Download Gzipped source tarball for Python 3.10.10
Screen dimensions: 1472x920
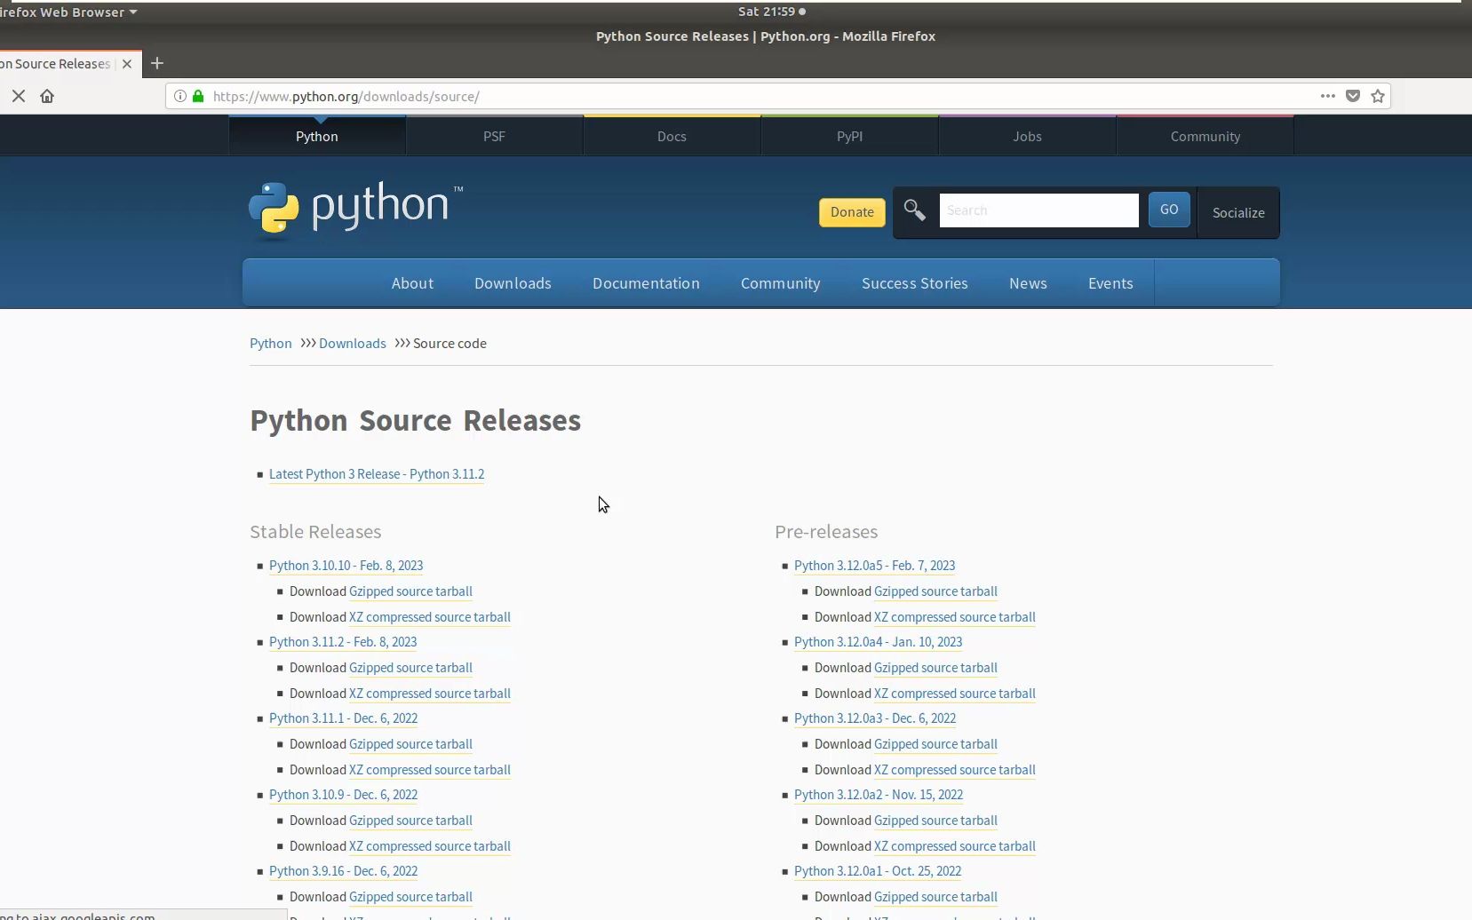tap(410, 591)
